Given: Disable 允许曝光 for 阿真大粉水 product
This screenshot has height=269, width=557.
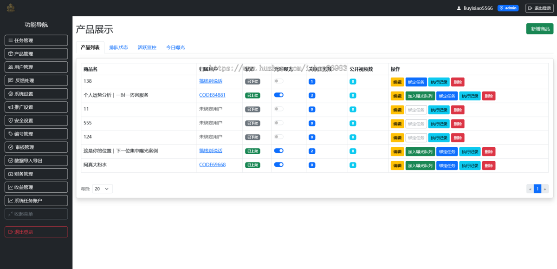Looking at the screenshot, I should point(278,164).
